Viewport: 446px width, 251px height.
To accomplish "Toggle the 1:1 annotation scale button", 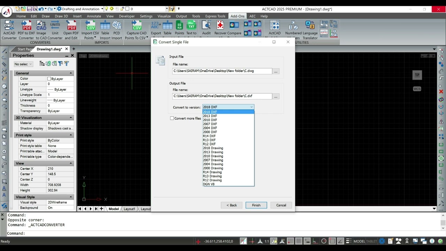I will [267, 241].
